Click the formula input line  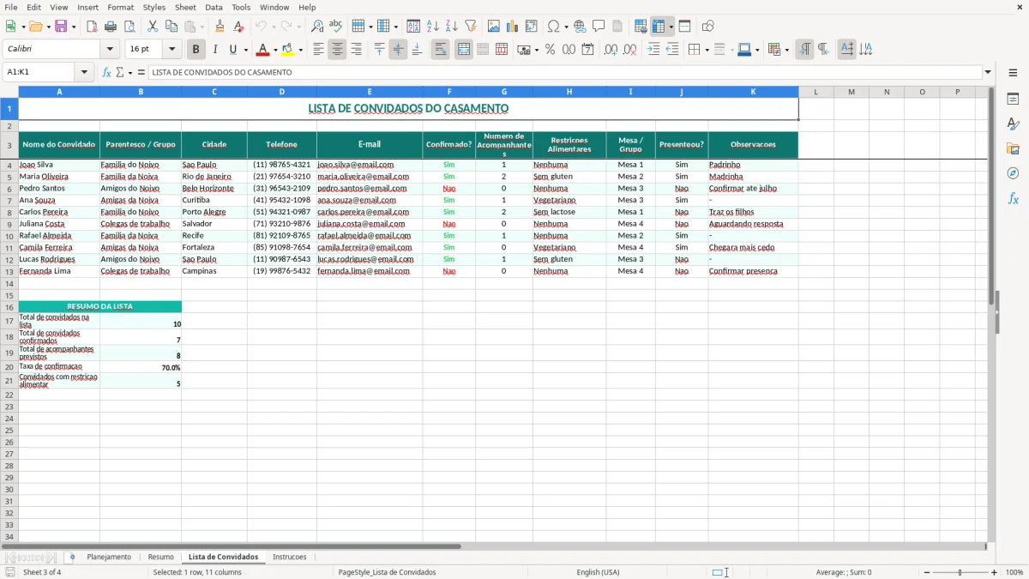565,72
